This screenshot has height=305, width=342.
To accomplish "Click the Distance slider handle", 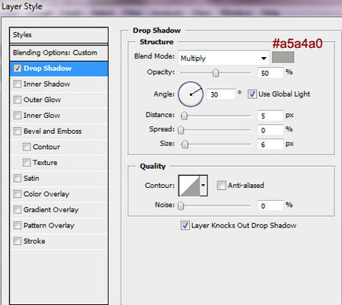I will point(184,116).
